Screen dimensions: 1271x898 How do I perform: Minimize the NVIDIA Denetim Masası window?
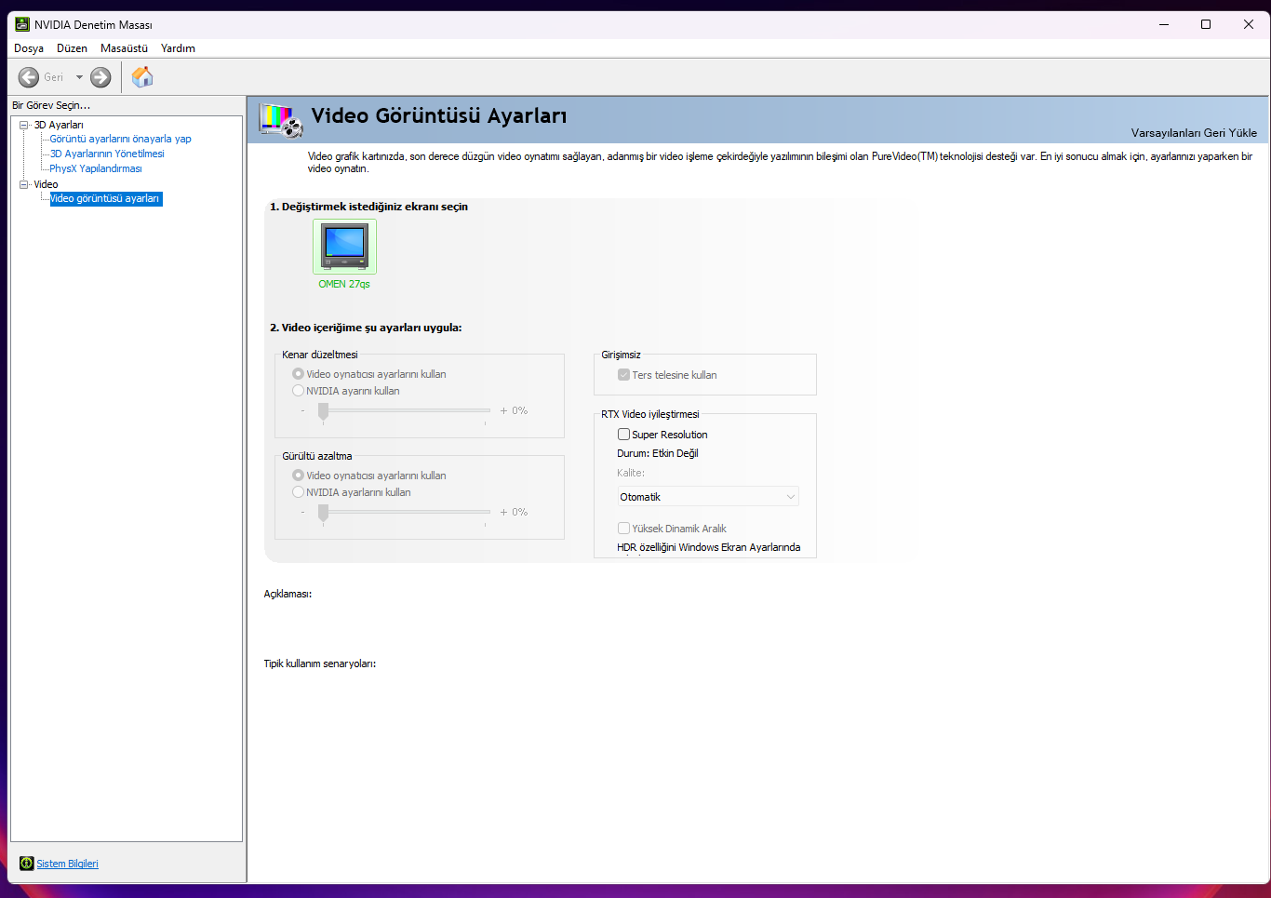[1164, 24]
